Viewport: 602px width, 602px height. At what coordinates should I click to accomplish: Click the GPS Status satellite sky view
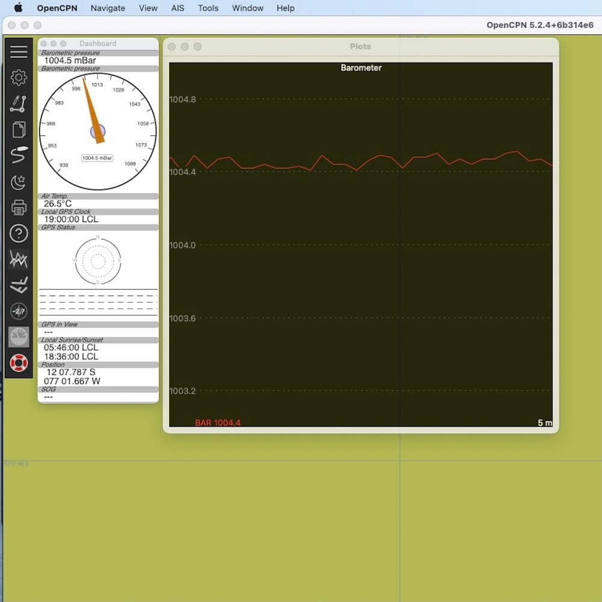coord(98,261)
